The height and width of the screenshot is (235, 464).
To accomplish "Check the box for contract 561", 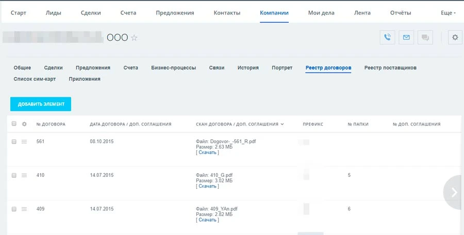I will pyautogui.click(x=14, y=142).
